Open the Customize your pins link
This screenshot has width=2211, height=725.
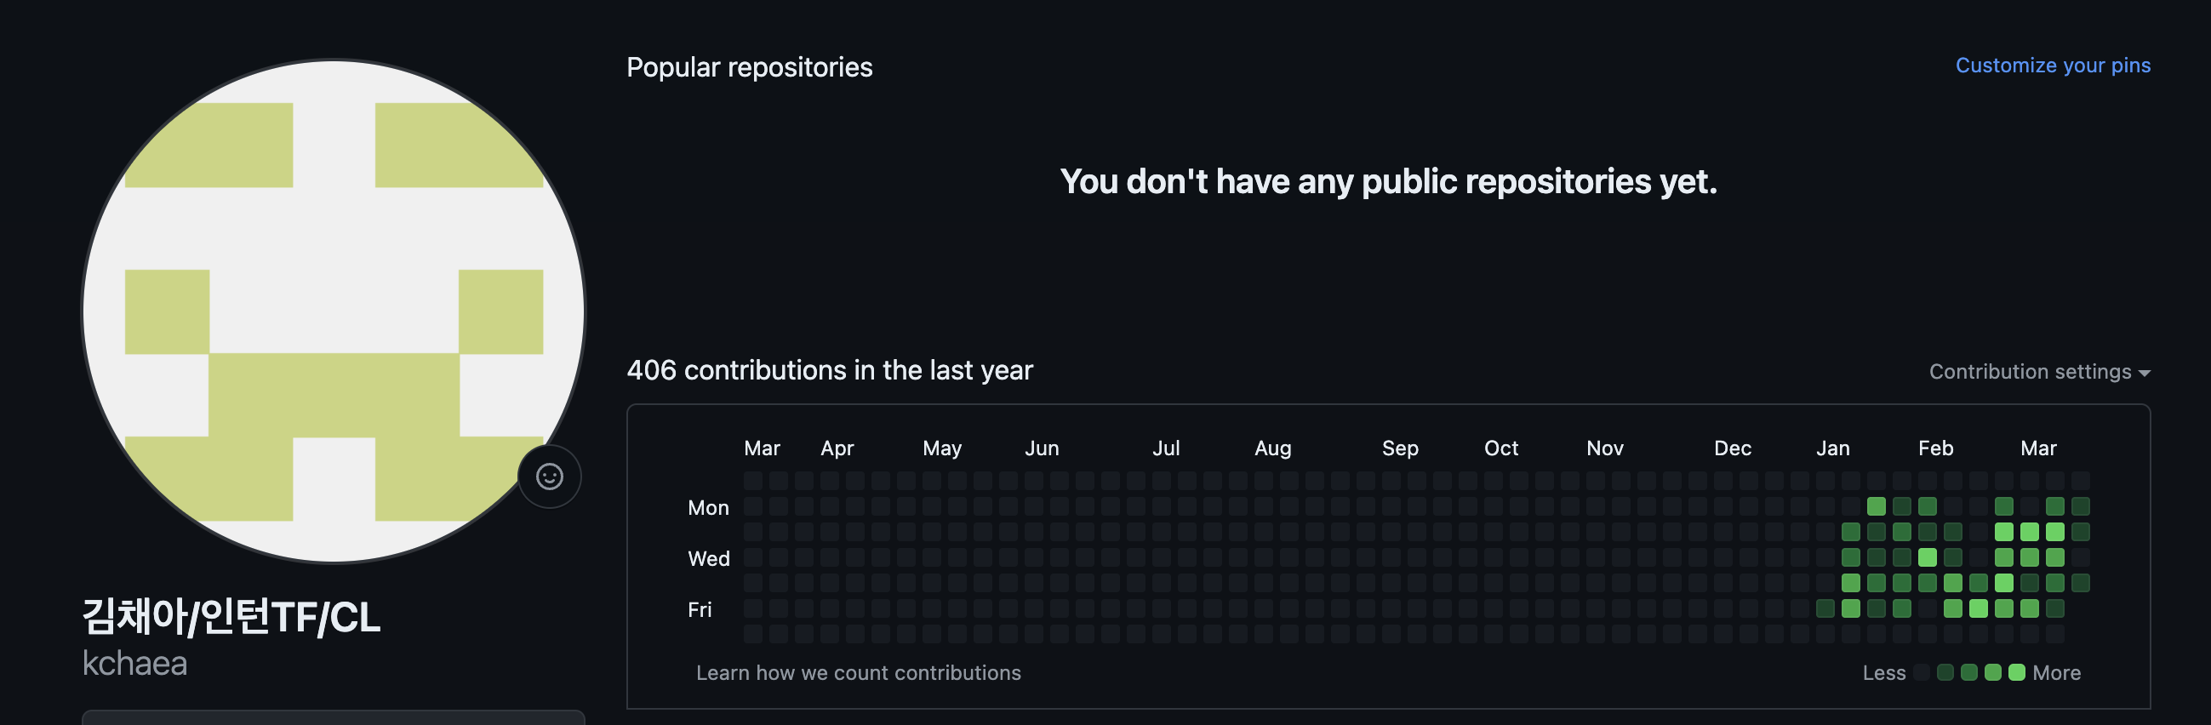pyautogui.click(x=2052, y=66)
